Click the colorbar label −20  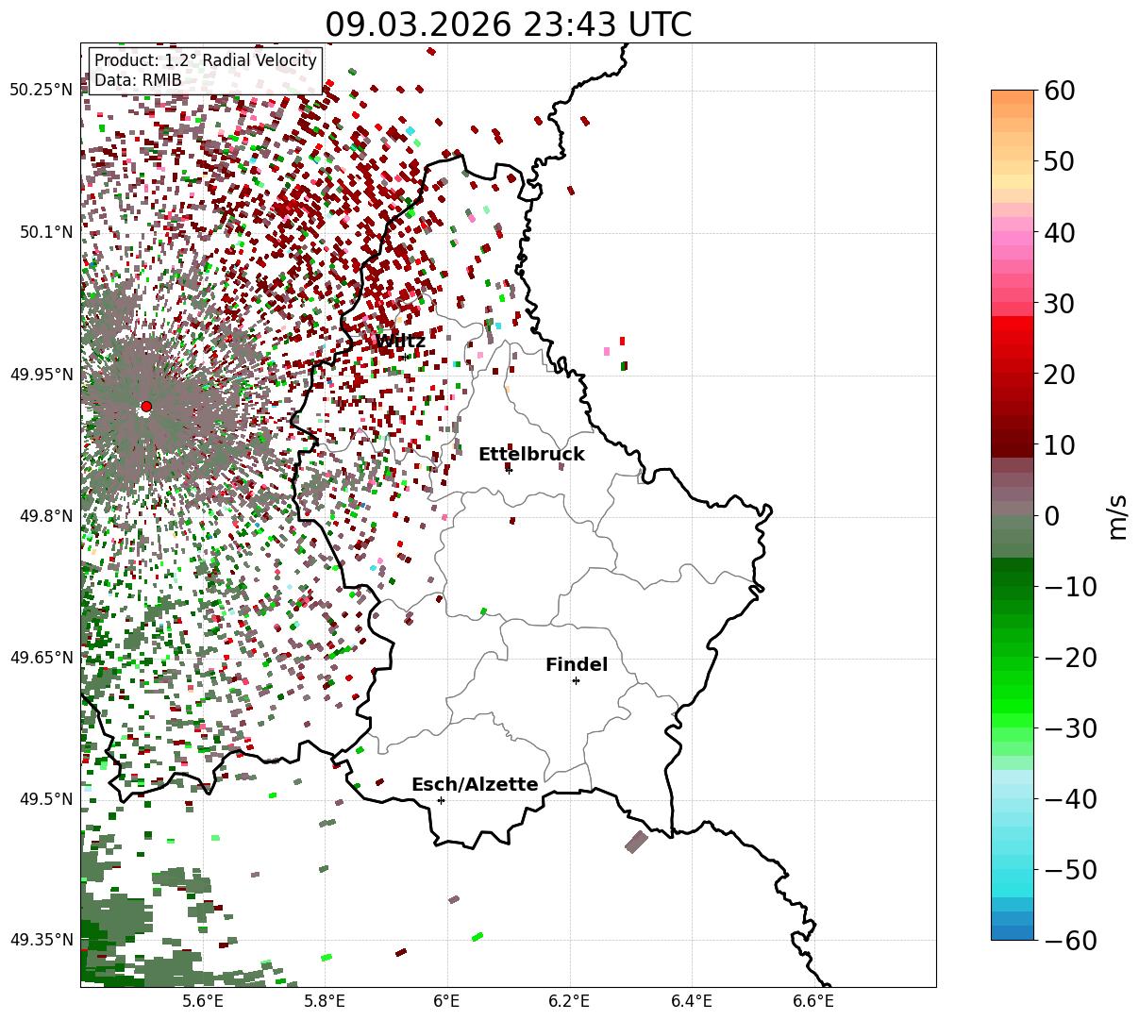click(x=1070, y=658)
